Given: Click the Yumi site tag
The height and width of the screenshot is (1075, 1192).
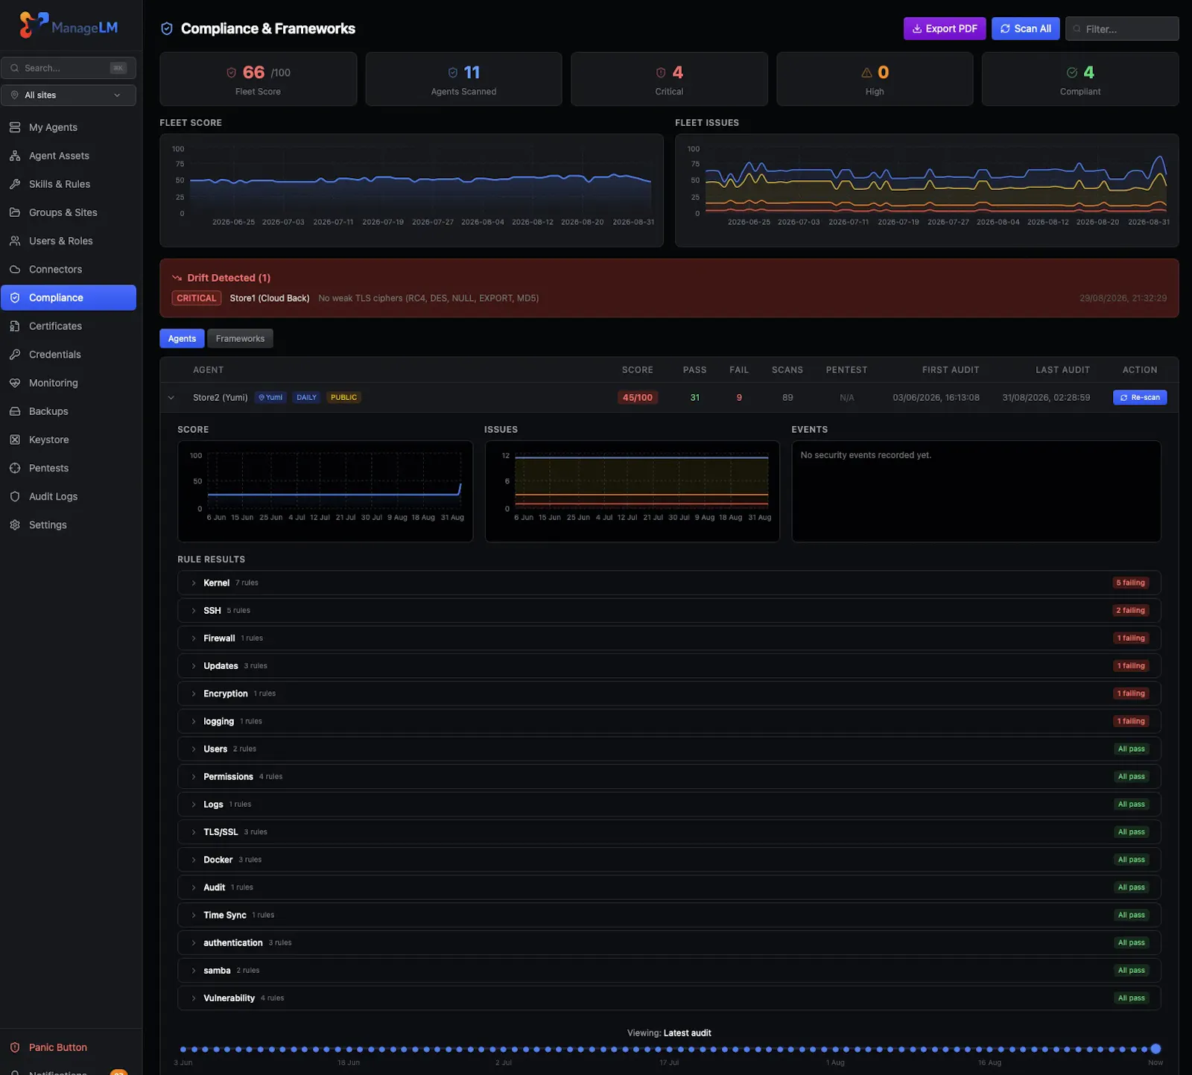Looking at the screenshot, I should (x=270, y=398).
